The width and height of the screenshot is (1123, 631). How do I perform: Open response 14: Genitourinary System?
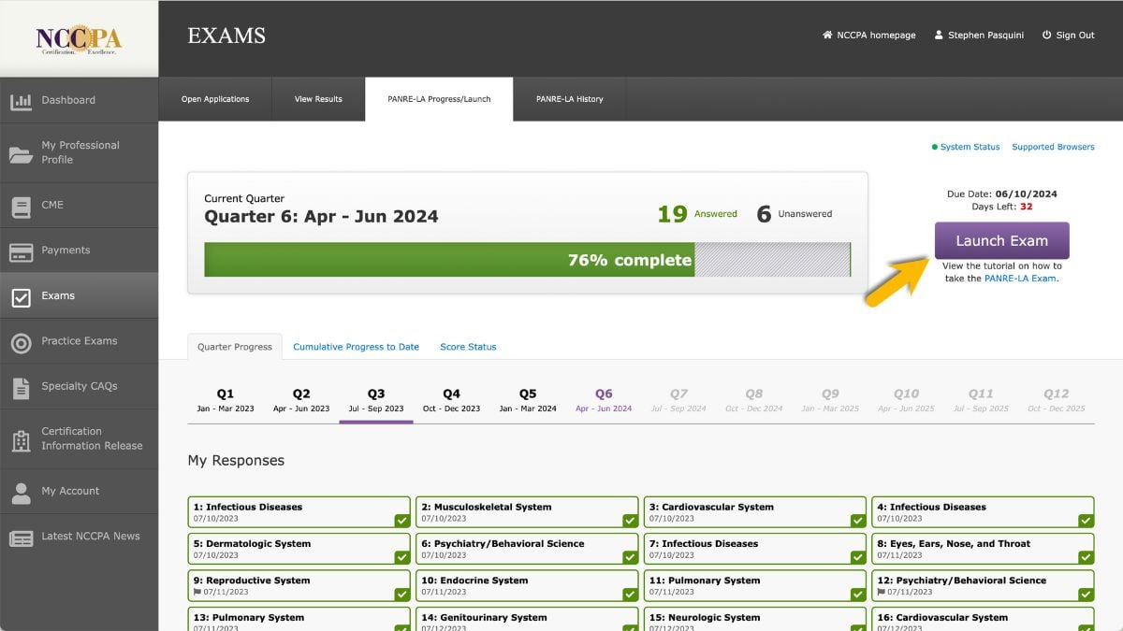coord(527,620)
